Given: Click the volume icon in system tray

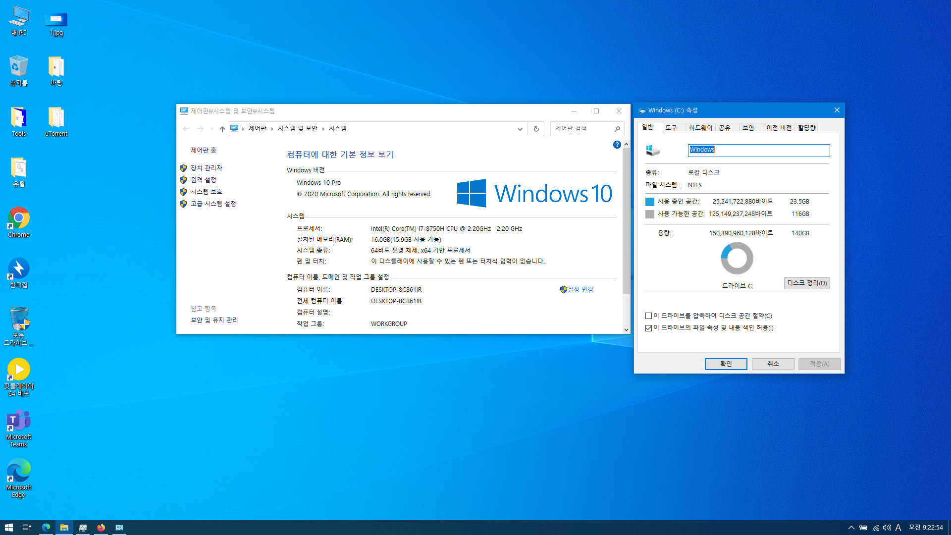Looking at the screenshot, I should [887, 528].
